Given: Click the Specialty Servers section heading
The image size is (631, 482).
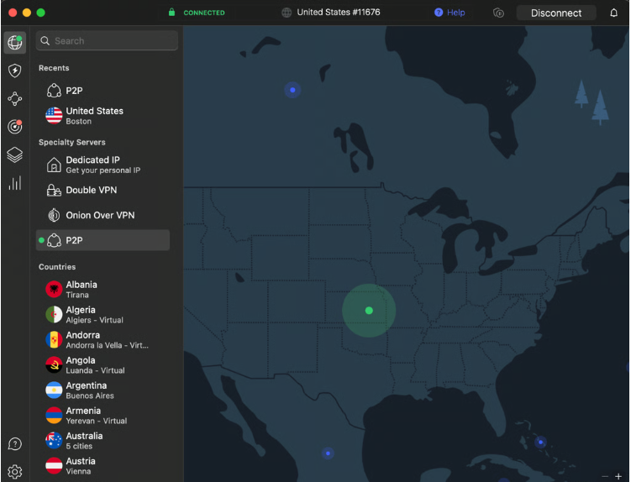Looking at the screenshot, I should click(72, 143).
